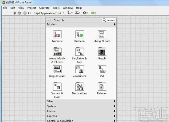The image size is (169, 122).
Task: Open the Numeric controls palette
Action: [x=57, y=36]
